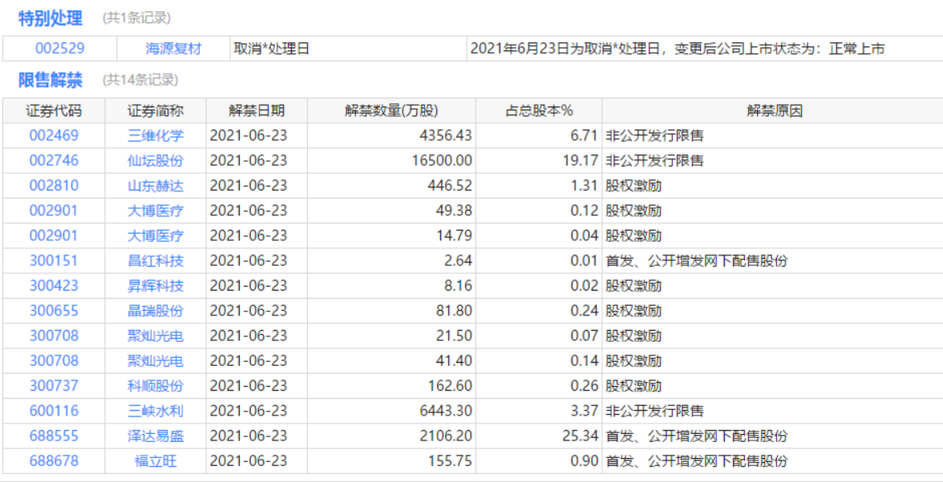Select the 25.34 percentage cell
943x482 pixels.
click(x=540, y=436)
